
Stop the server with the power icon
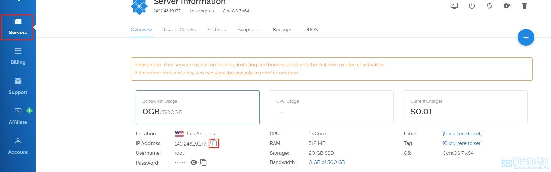[472, 6]
